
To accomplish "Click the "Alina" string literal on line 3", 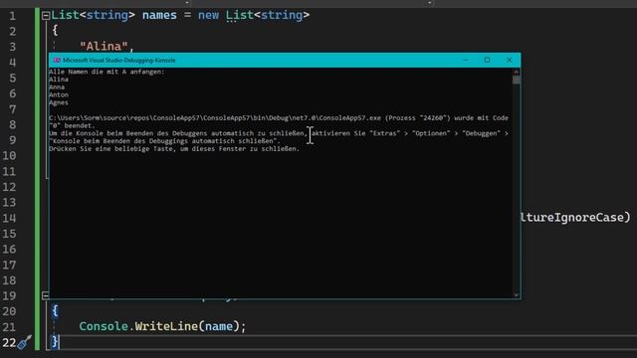I will [104, 47].
